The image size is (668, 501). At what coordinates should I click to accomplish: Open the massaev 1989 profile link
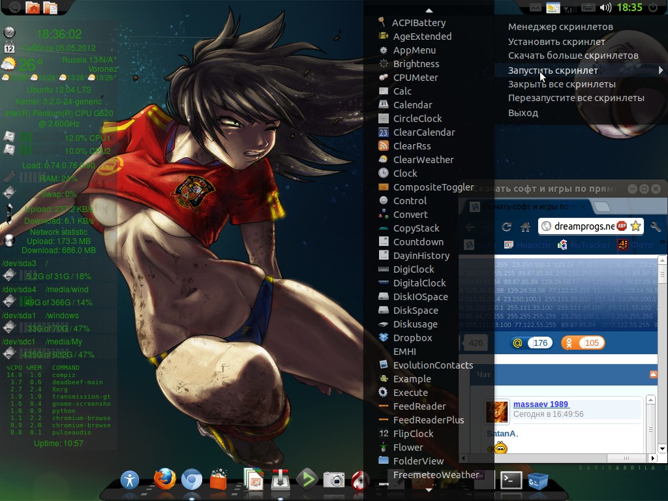coord(541,404)
